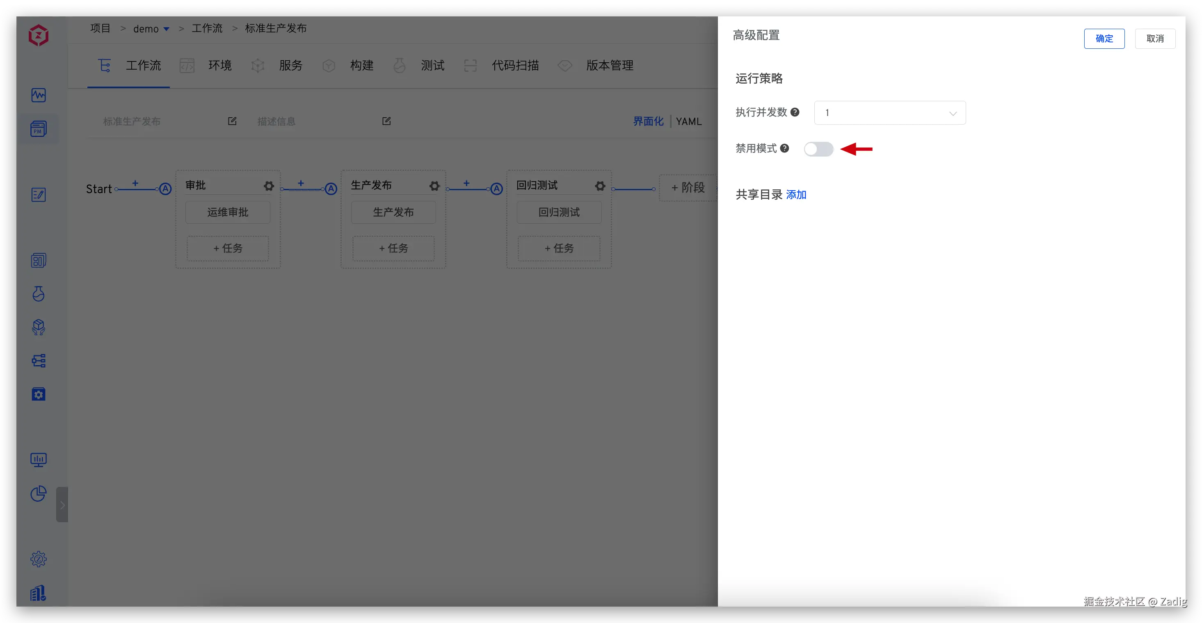
Task: Switch to YAML view mode
Action: 688,122
